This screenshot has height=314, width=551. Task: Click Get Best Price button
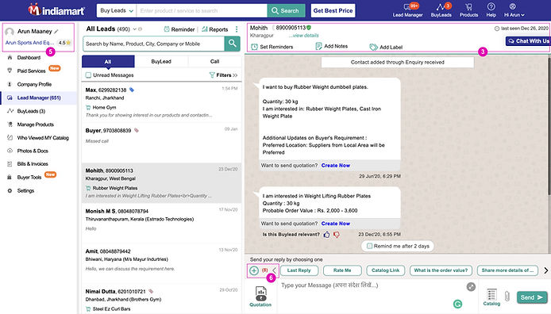[333, 10]
